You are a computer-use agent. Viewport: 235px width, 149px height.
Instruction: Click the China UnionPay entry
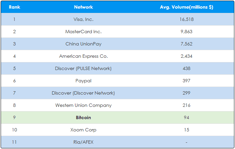pyautogui.click(x=83, y=44)
